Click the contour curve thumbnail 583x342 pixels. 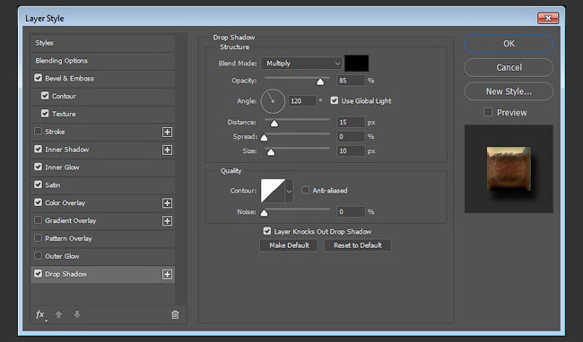pos(273,191)
